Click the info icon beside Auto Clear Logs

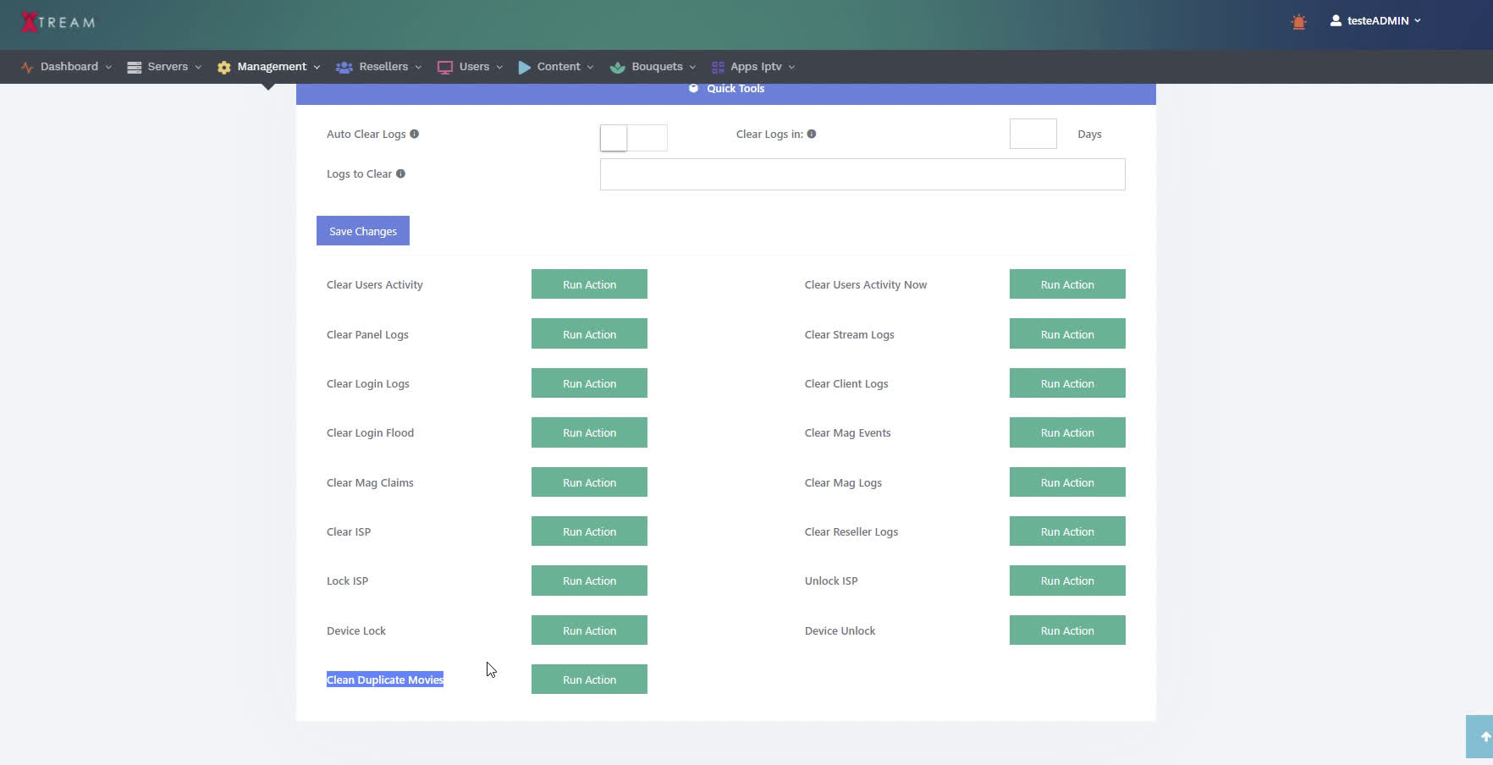(x=414, y=134)
